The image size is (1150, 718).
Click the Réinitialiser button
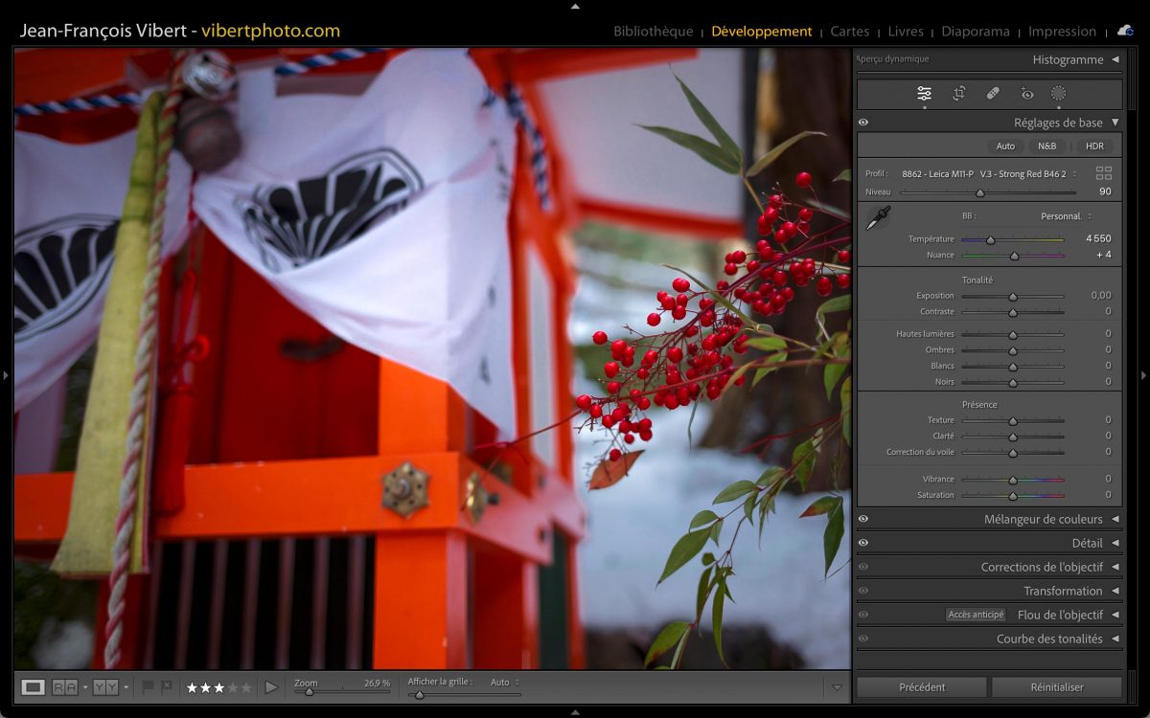[x=1056, y=686]
